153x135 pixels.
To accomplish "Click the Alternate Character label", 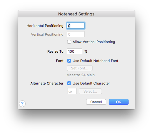I will click(x=48, y=83).
